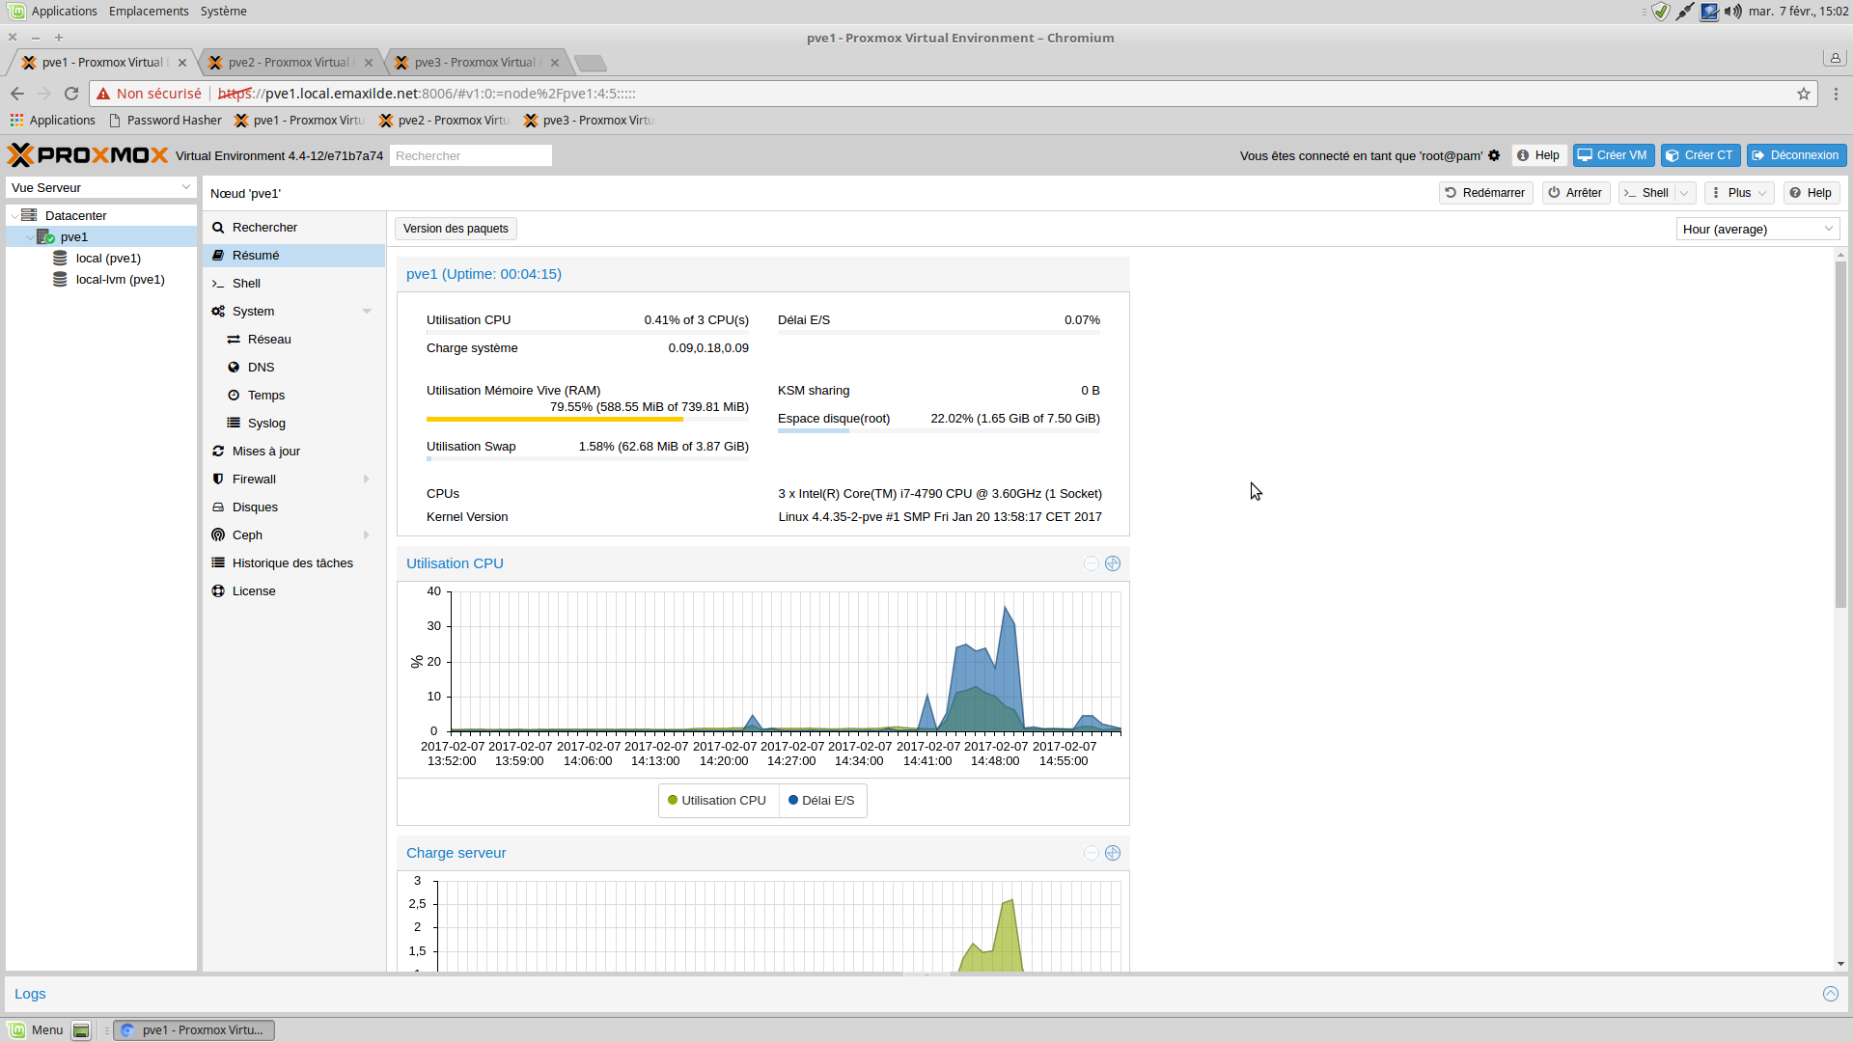Open License panel

(294, 591)
